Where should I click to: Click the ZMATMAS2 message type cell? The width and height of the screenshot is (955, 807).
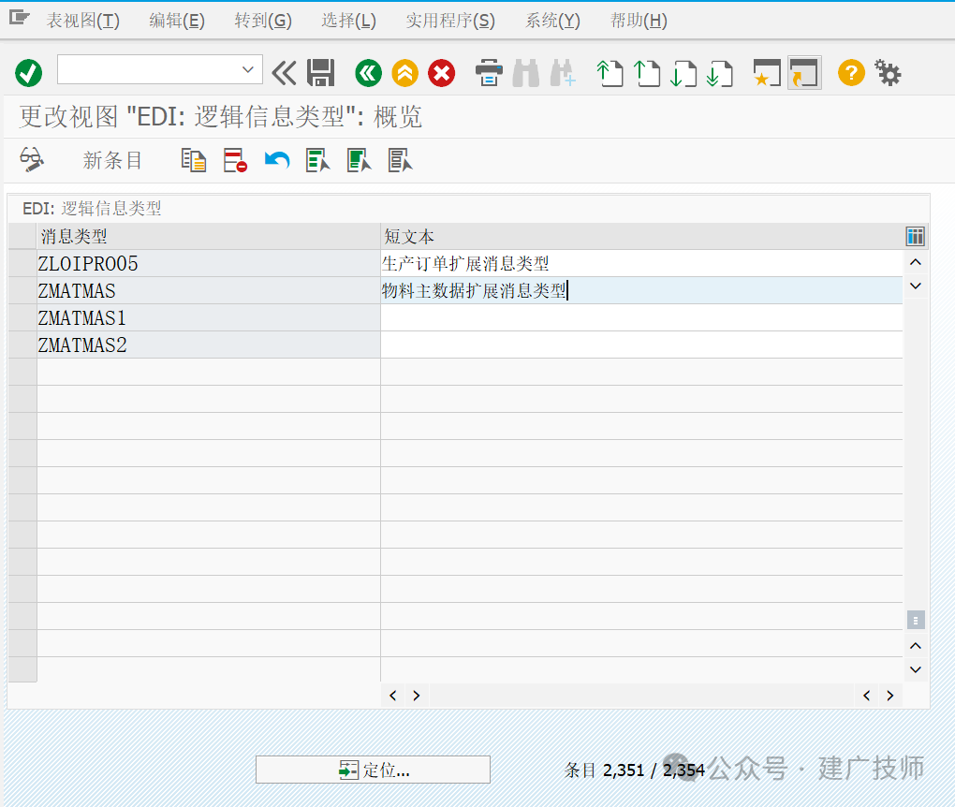[x=208, y=345]
